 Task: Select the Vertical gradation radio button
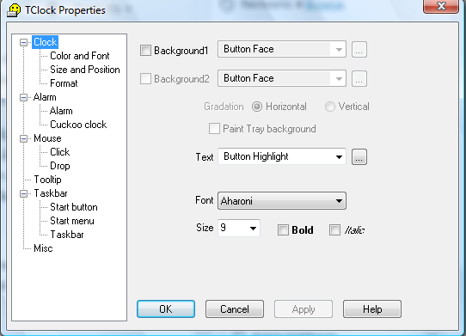point(330,107)
